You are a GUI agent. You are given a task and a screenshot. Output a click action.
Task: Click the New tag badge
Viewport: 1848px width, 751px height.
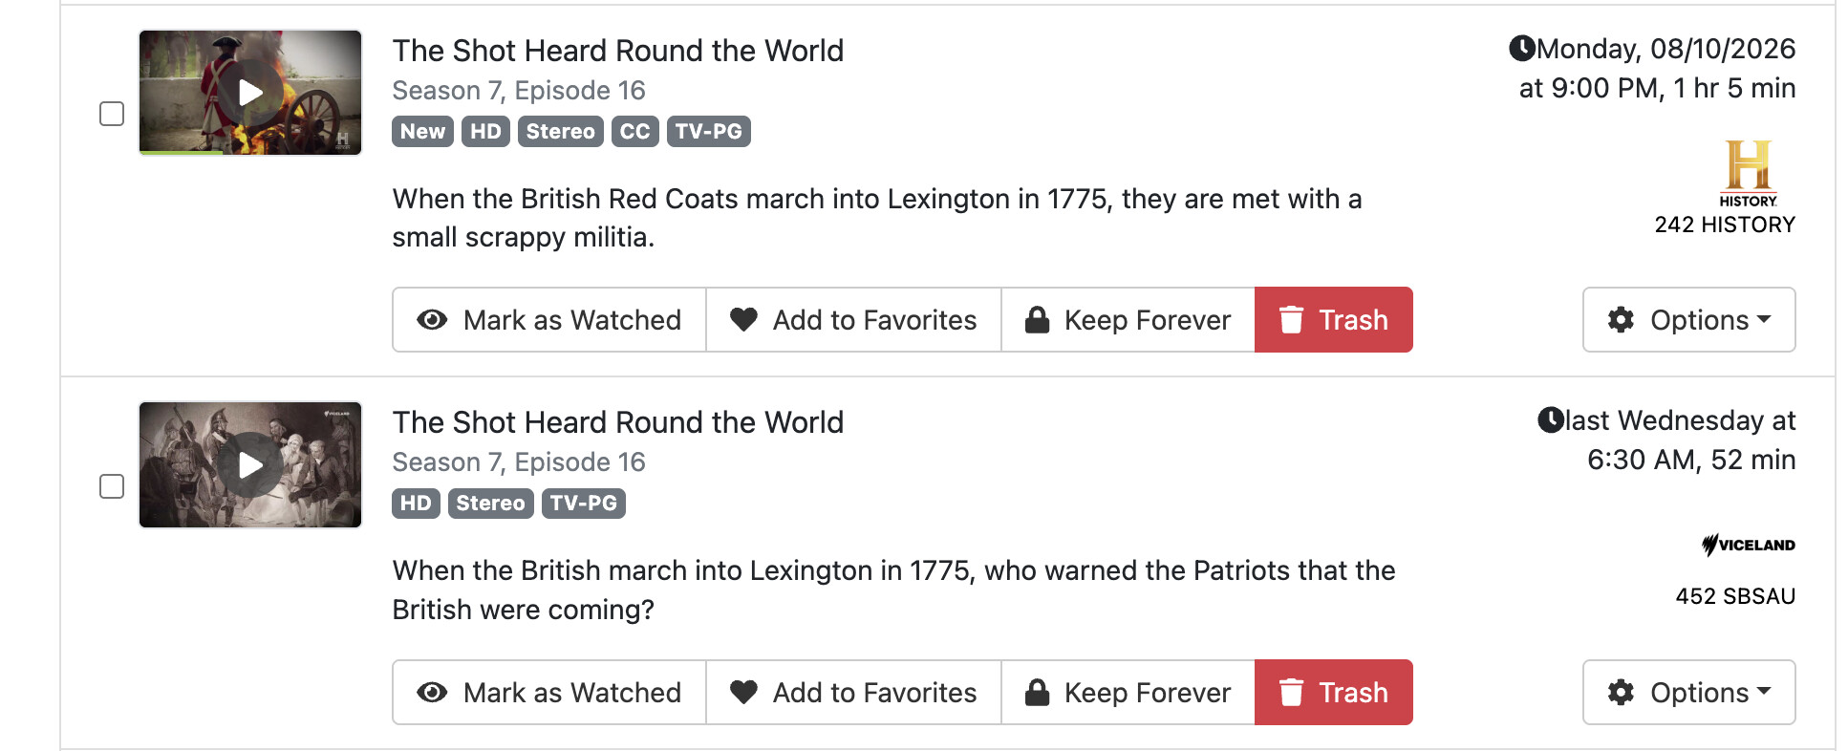[x=422, y=132]
